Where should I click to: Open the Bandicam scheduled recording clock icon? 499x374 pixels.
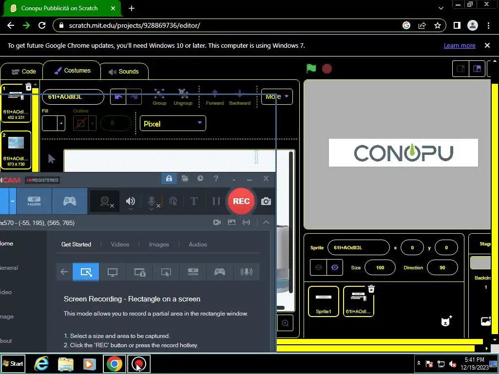(x=200, y=178)
